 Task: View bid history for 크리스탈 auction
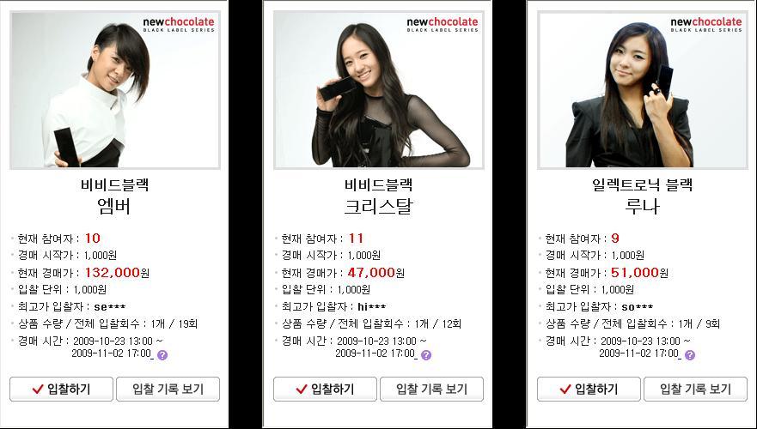click(431, 389)
